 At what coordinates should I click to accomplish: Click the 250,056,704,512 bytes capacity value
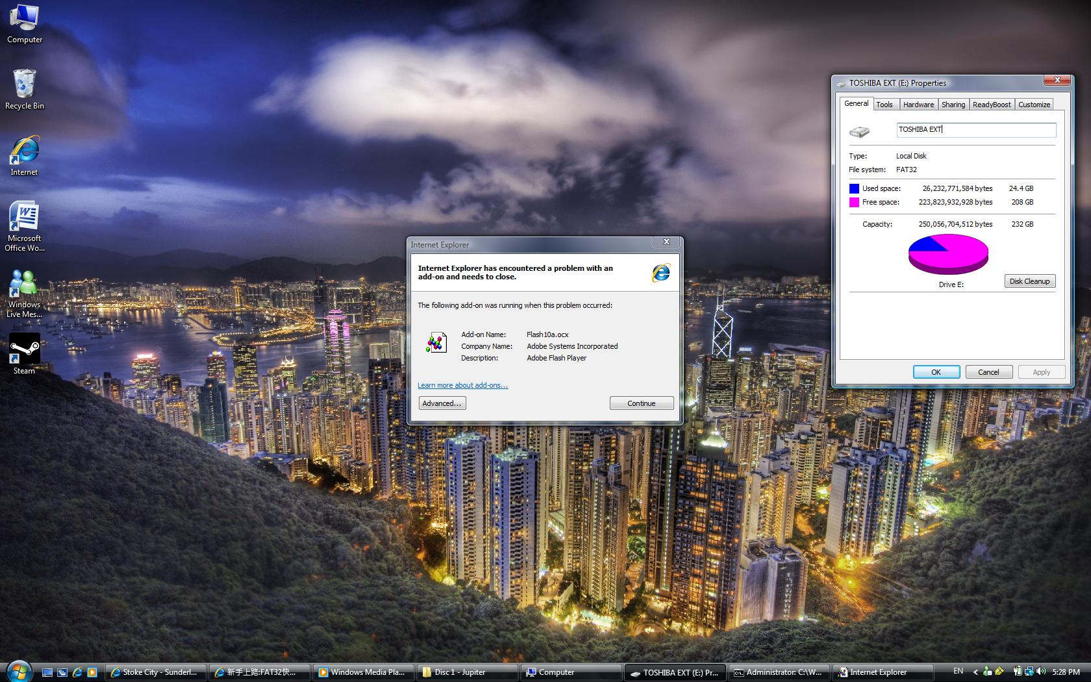pyautogui.click(x=955, y=224)
